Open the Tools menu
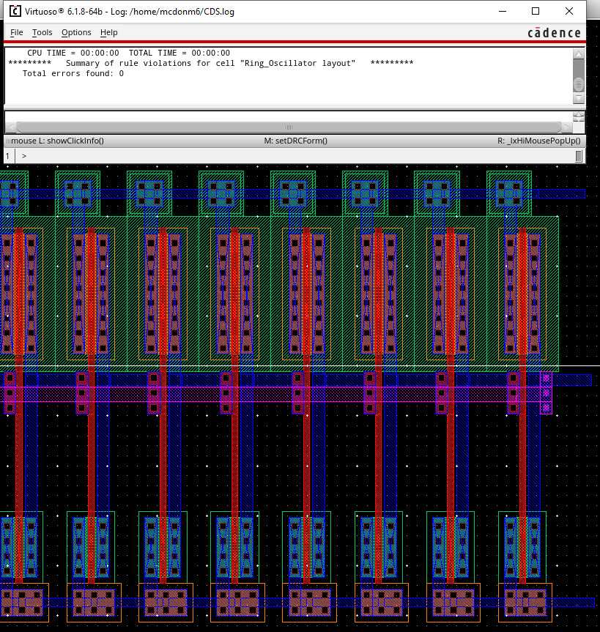 (42, 32)
